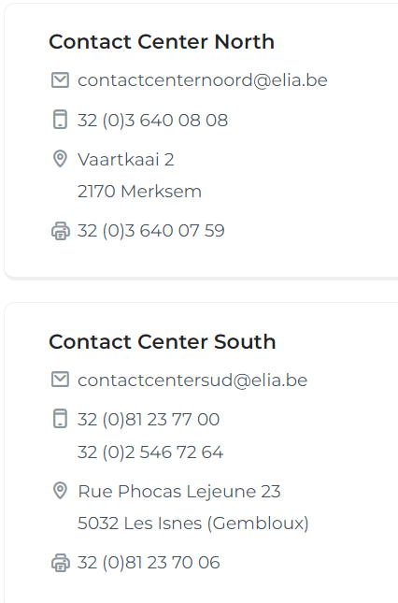Click the envelope icon beside contactcenternoord@elia.be
The height and width of the screenshot is (603, 398).
(60, 80)
